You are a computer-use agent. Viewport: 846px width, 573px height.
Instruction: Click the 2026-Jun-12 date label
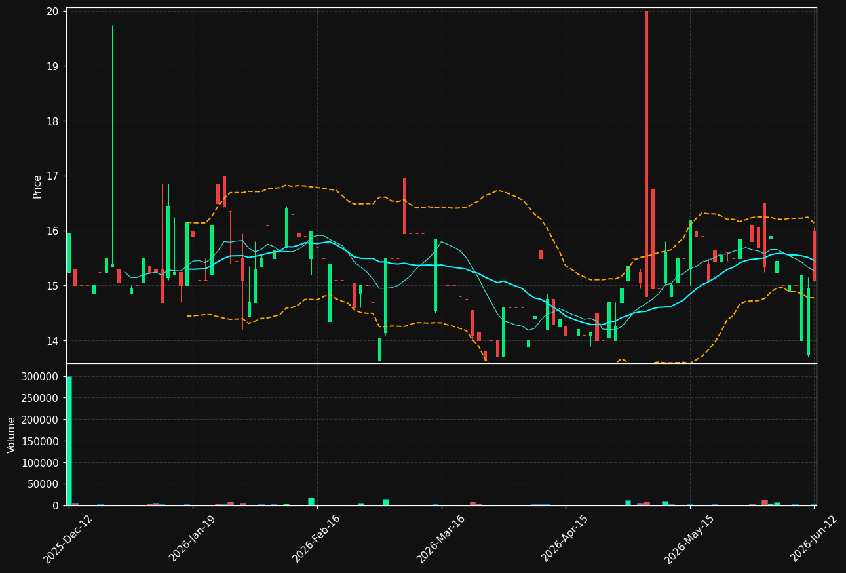814,538
